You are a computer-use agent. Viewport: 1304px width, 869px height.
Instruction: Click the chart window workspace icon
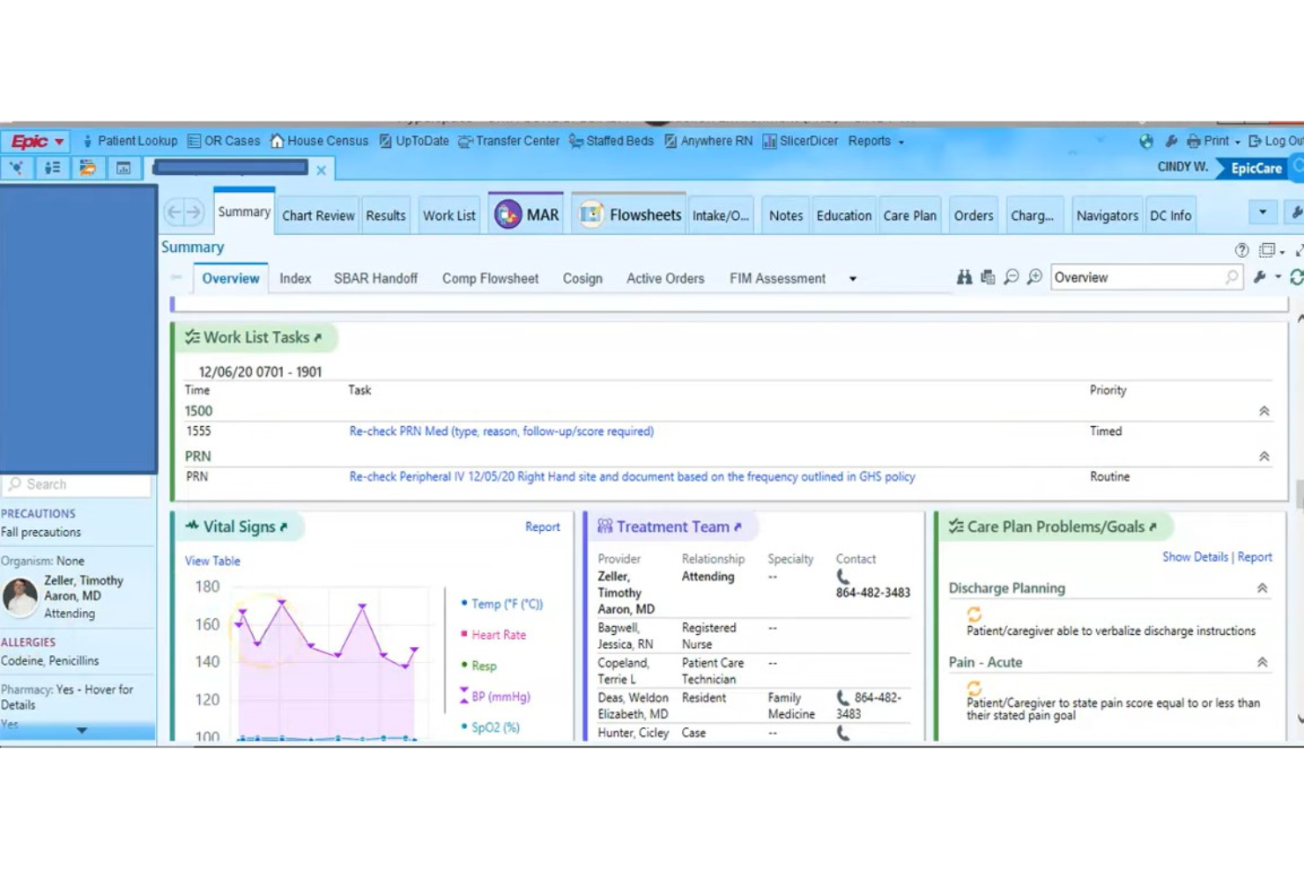tap(123, 167)
